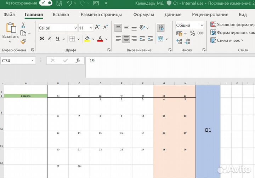The width and height of the screenshot is (255, 178).
Task: Apply red font color
Action: click(x=100, y=39)
